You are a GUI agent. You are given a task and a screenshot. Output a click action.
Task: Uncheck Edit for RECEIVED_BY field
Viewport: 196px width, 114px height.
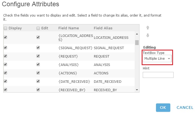(x=38, y=90)
